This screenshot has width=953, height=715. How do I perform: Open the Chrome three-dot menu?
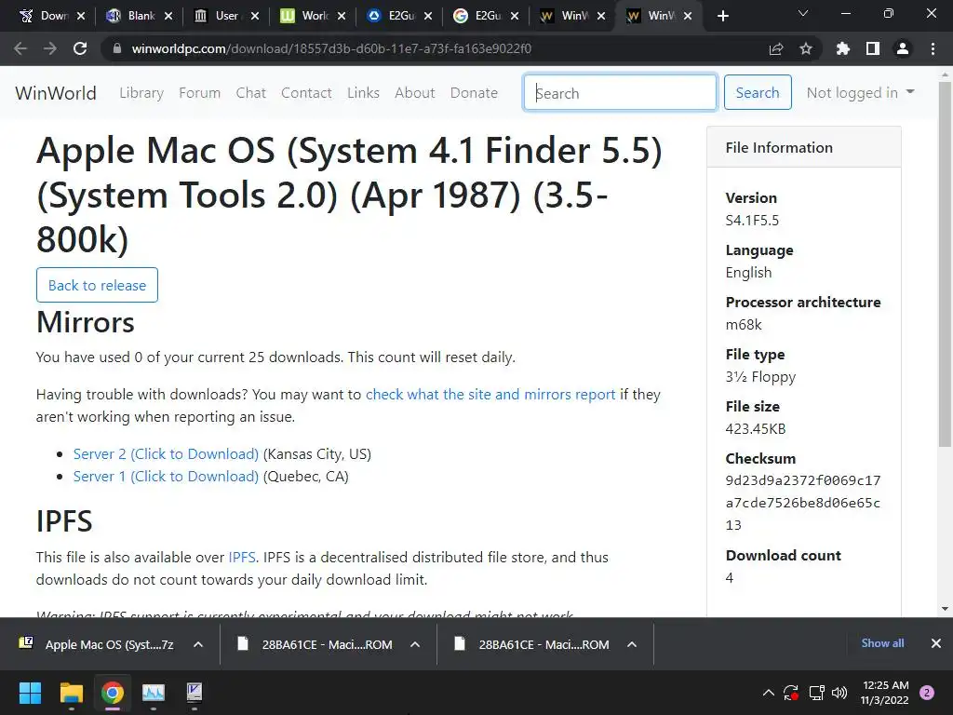[x=933, y=48]
